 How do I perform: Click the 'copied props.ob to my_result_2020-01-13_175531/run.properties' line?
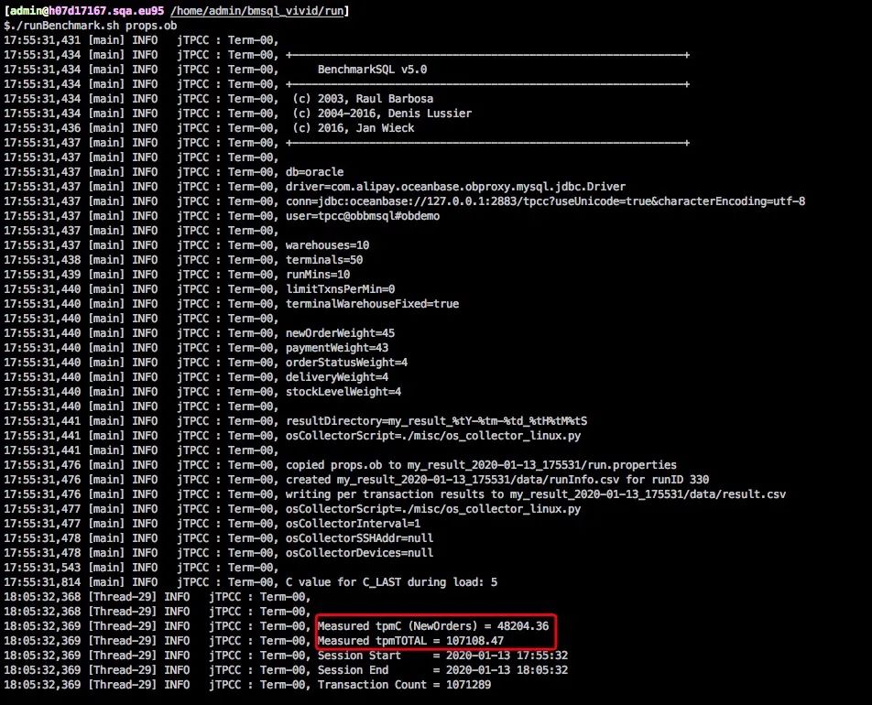pyautogui.click(x=481, y=465)
